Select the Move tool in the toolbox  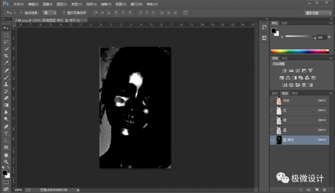pos(6,28)
